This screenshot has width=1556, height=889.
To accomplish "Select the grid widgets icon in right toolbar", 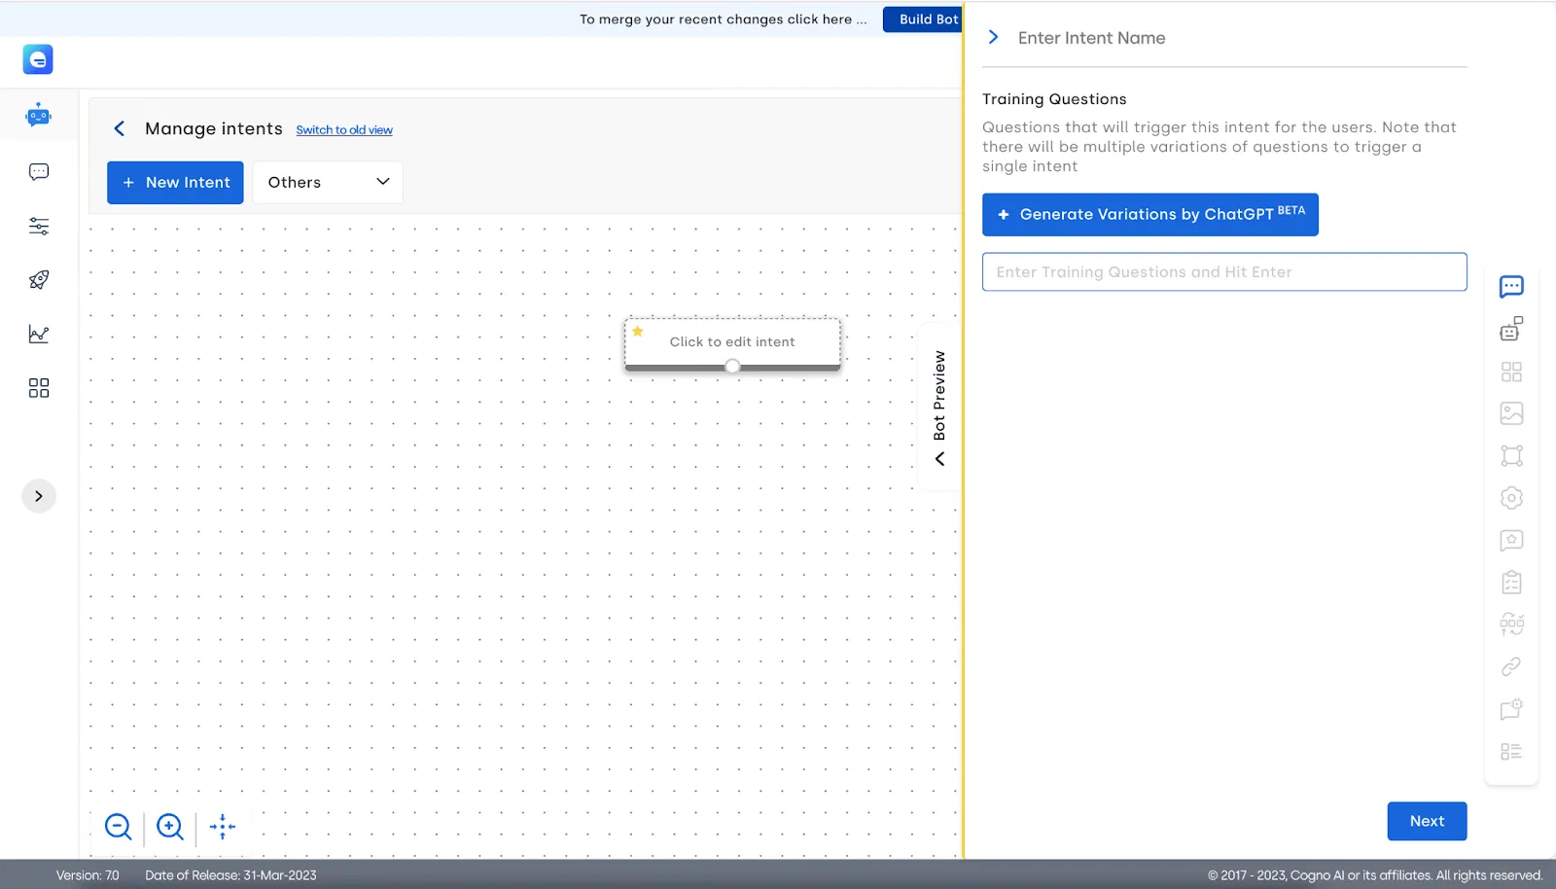I will tap(1511, 372).
